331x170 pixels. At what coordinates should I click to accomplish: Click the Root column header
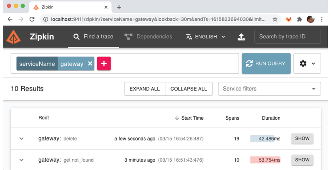coord(44,118)
